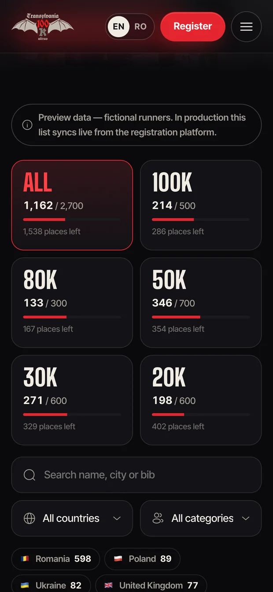Click the Romania flag icon
The width and height of the screenshot is (273, 592).
(x=25, y=559)
